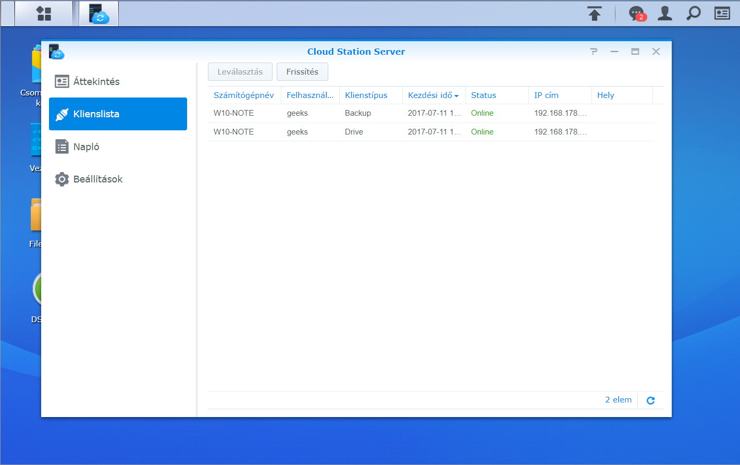Click the help question mark icon

pyautogui.click(x=594, y=52)
